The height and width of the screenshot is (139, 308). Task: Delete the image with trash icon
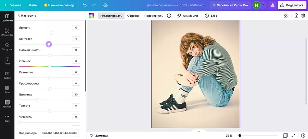pos(303,16)
